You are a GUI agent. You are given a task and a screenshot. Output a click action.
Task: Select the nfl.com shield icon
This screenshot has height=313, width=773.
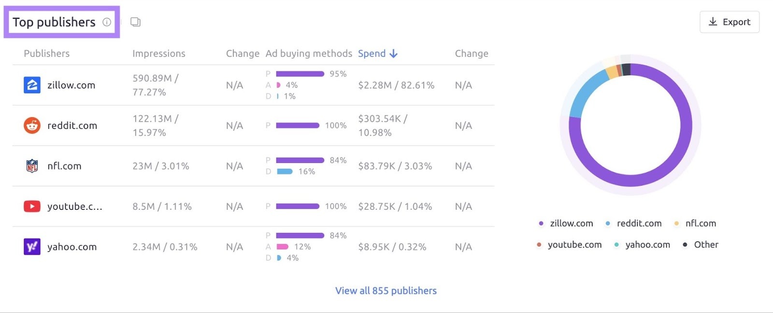coord(31,166)
